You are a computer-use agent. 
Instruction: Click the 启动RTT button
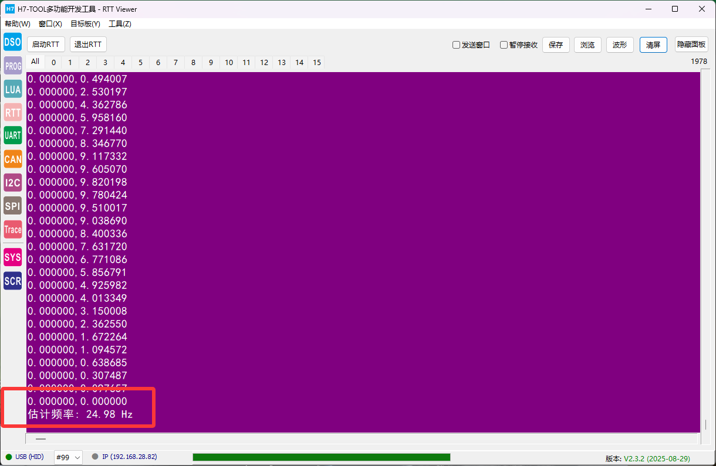tap(46, 45)
